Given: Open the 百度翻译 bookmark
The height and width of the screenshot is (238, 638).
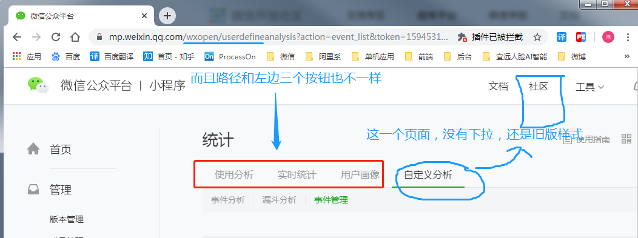Looking at the screenshot, I should (112, 56).
